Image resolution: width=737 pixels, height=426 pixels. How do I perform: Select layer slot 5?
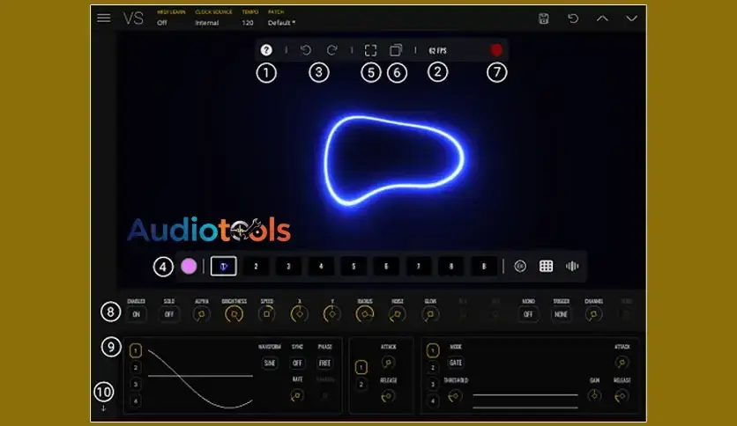tap(353, 266)
